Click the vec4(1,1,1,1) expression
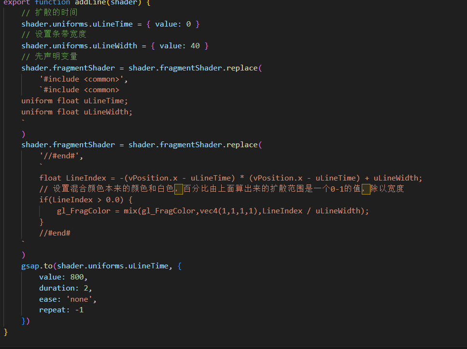This screenshot has width=467, height=349. (x=228, y=211)
